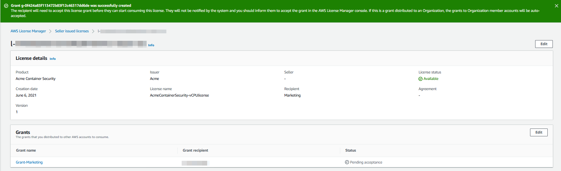561x171 pixels.
Task: Click the Grants section heading
Action: click(23, 132)
